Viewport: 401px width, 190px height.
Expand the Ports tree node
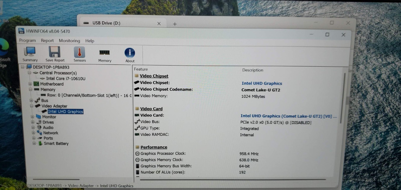tap(34, 138)
